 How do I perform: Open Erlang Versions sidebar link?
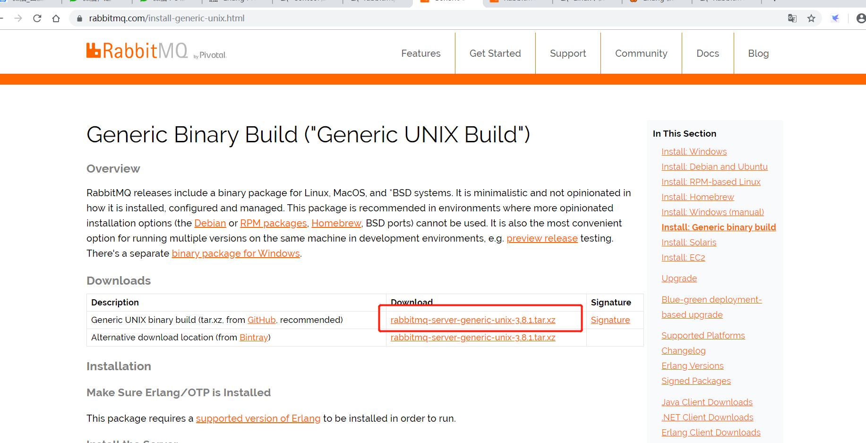tap(692, 366)
